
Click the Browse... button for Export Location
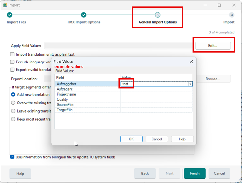(x=213, y=79)
